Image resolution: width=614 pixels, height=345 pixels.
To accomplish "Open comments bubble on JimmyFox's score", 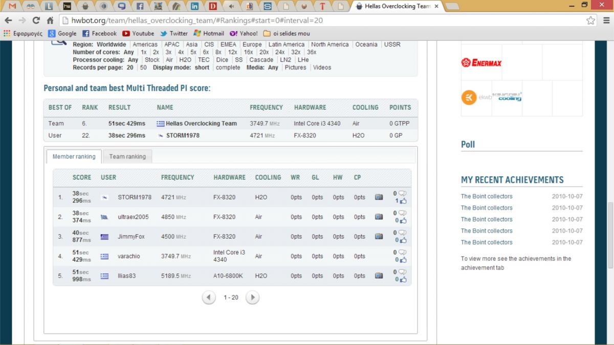I will 402,233.
